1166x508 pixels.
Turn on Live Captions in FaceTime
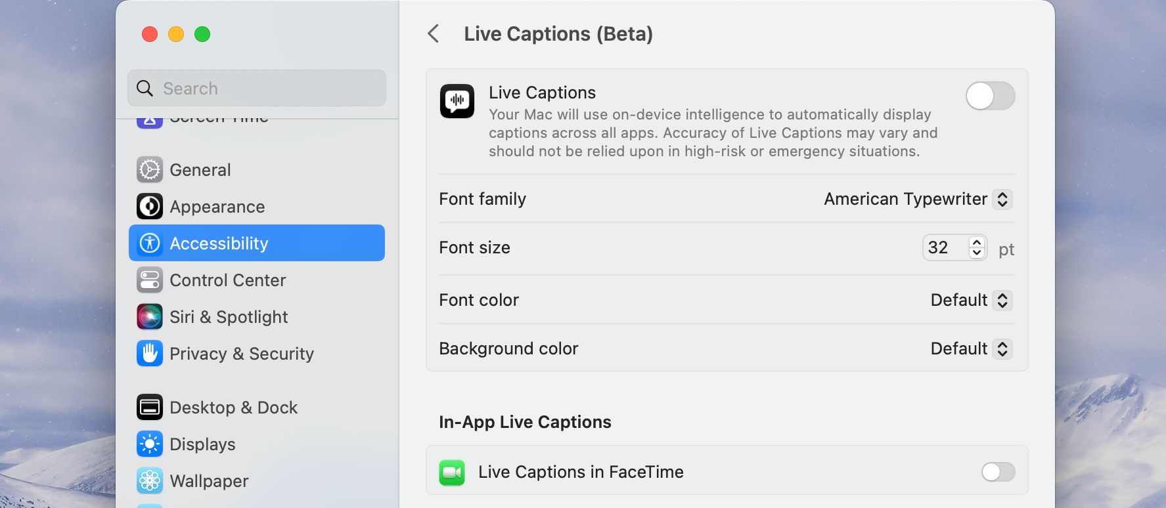[998, 472]
